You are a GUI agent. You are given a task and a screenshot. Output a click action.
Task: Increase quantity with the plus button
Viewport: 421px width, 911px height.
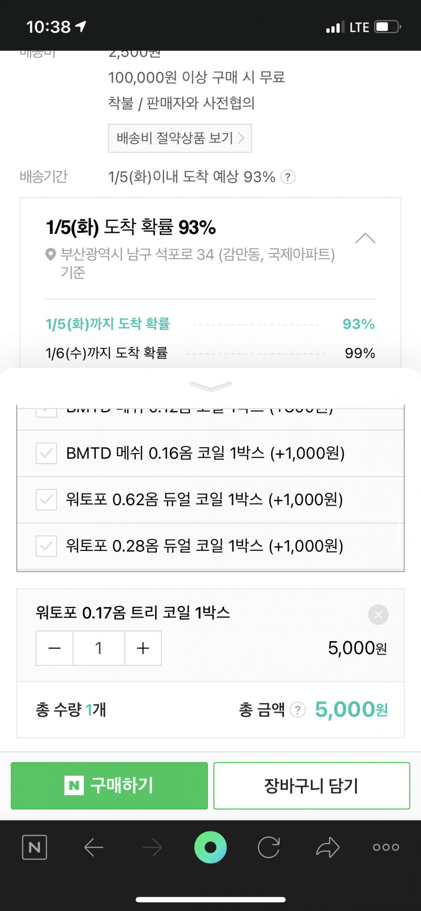(x=143, y=648)
